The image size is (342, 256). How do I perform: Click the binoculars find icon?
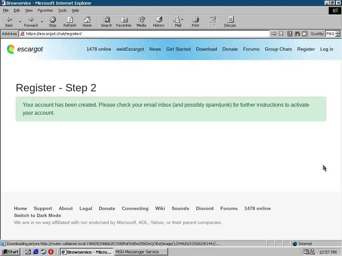click(297, 34)
